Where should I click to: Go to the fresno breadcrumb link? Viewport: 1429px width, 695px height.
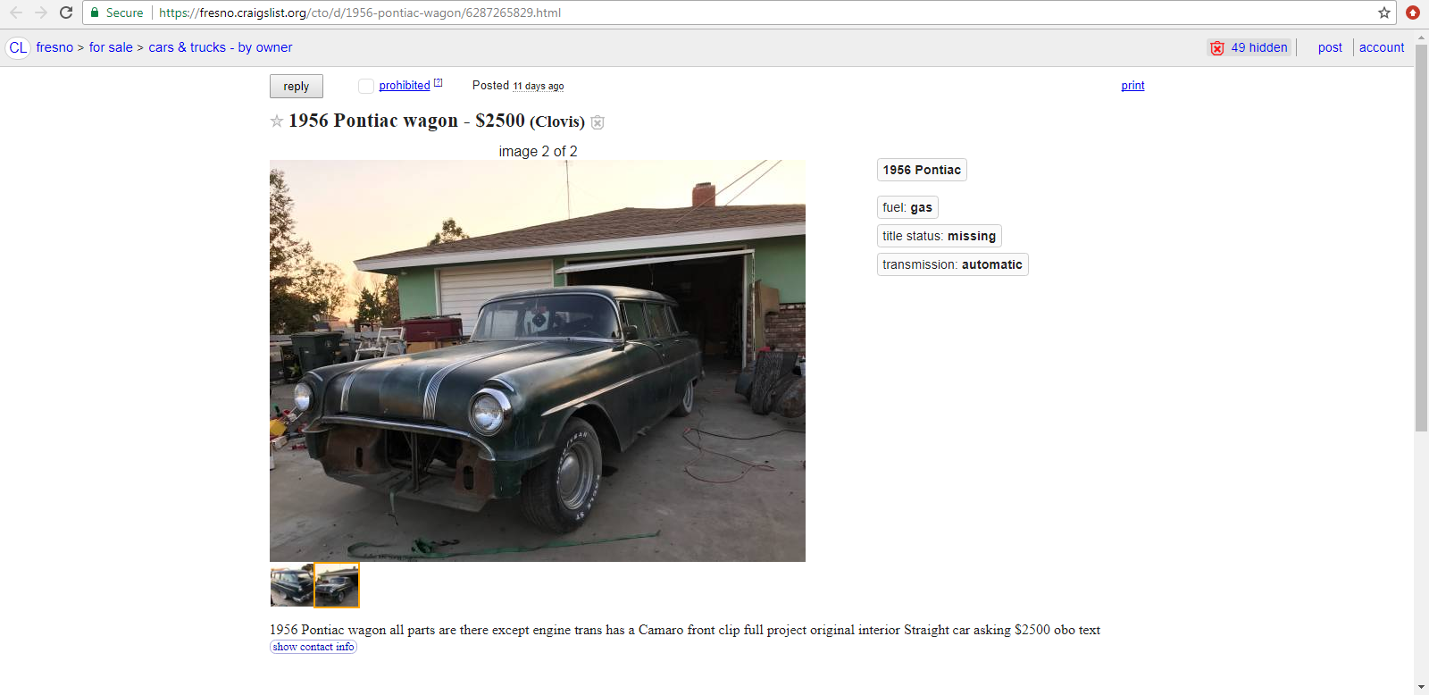click(x=54, y=47)
